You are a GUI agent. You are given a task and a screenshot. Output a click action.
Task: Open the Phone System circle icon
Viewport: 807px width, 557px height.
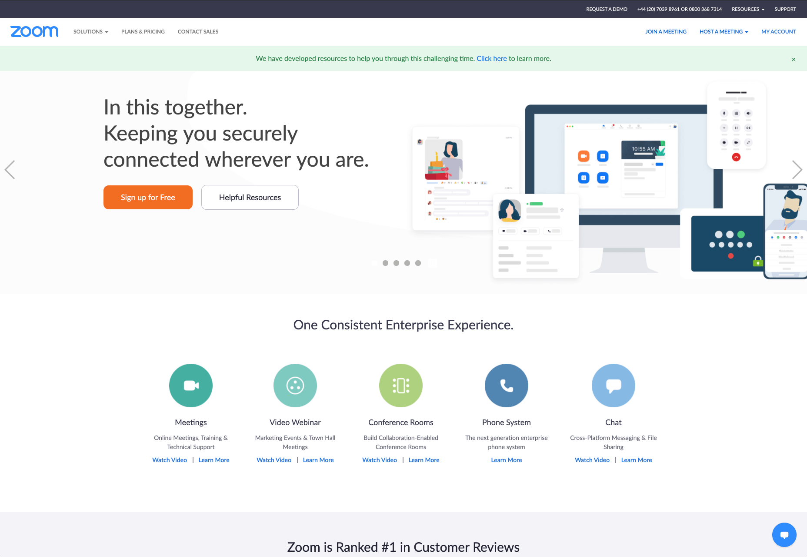click(507, 386)
